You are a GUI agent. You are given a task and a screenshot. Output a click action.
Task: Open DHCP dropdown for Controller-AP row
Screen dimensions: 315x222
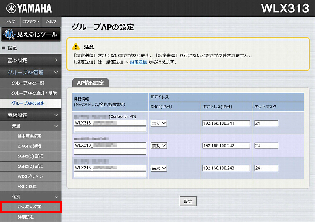(159, 123)
